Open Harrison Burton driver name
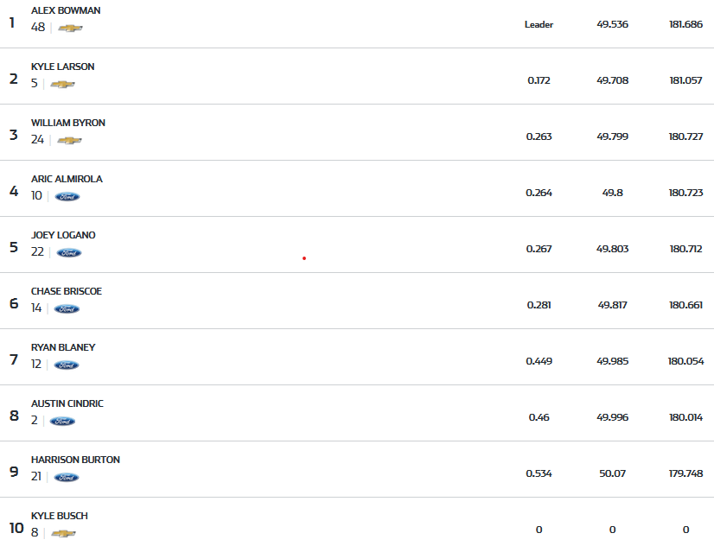Viewport: 714px width, 546px height. click(x=75, y=460)
